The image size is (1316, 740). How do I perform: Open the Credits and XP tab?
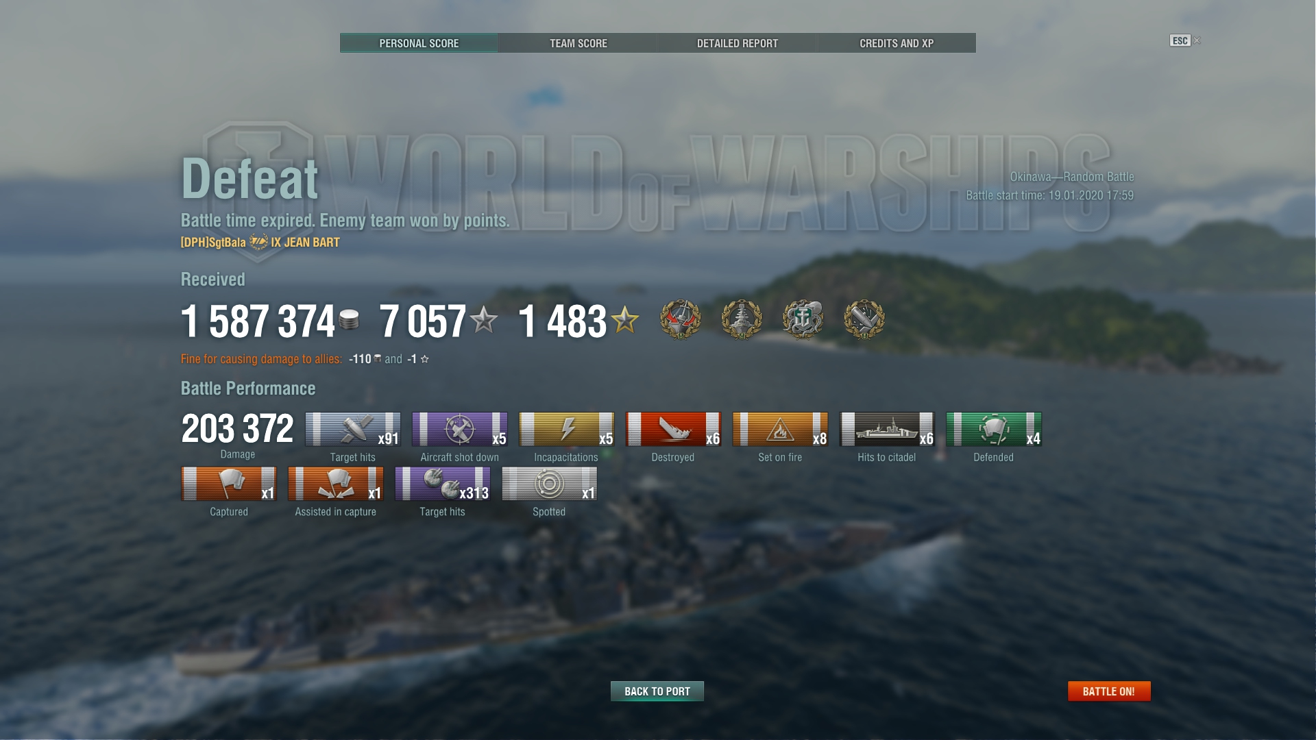(897, 43)
